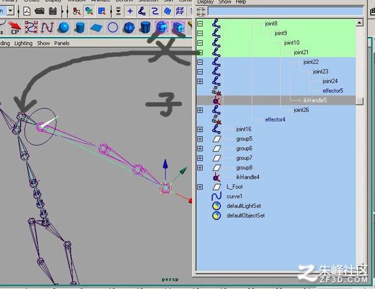The width and height of the screenshot is (375, 289).
Task: Expand the joint24 node in Outliner
Action: 200,81
